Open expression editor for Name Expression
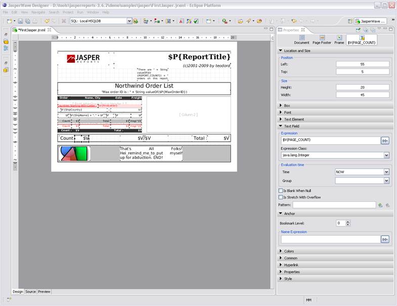 coord(385,239)
